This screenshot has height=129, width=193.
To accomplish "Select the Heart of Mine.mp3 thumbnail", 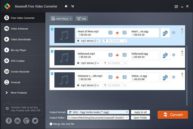I will [65, 35].
